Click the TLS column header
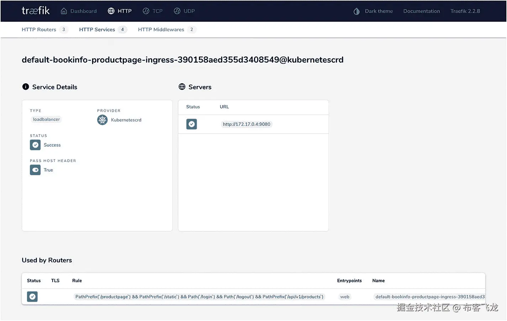Screen dimensions: 507x321 pos(55,280)
